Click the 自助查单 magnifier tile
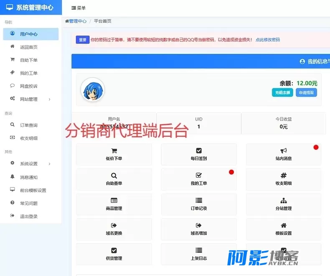The width and height of the screenshot is (330, 276). click(114, 179)
